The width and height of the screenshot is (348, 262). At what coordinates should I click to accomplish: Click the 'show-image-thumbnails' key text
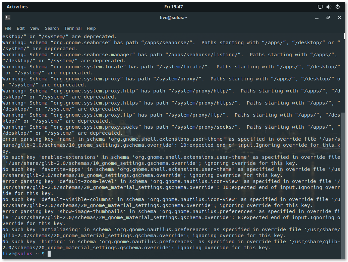coord(91,211)
